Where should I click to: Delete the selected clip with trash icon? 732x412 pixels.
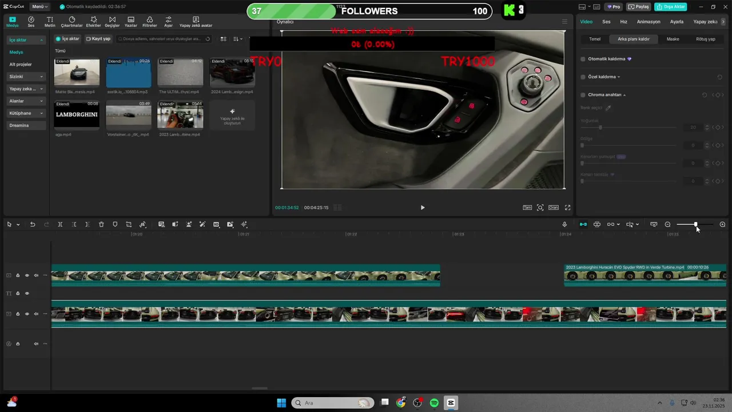(x=101, y=224)
